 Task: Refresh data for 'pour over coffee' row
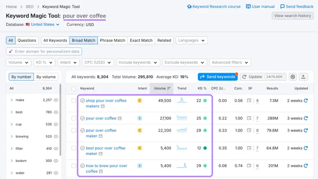306,118
